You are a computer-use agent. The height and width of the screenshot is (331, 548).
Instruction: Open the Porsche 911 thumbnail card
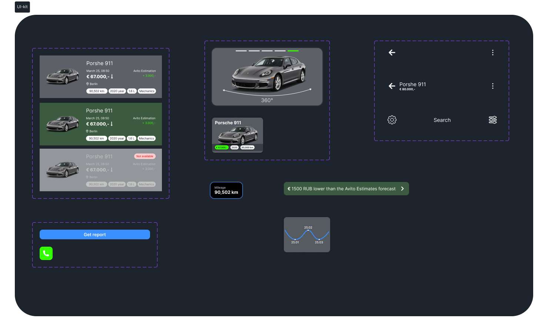tap(237, 135)
